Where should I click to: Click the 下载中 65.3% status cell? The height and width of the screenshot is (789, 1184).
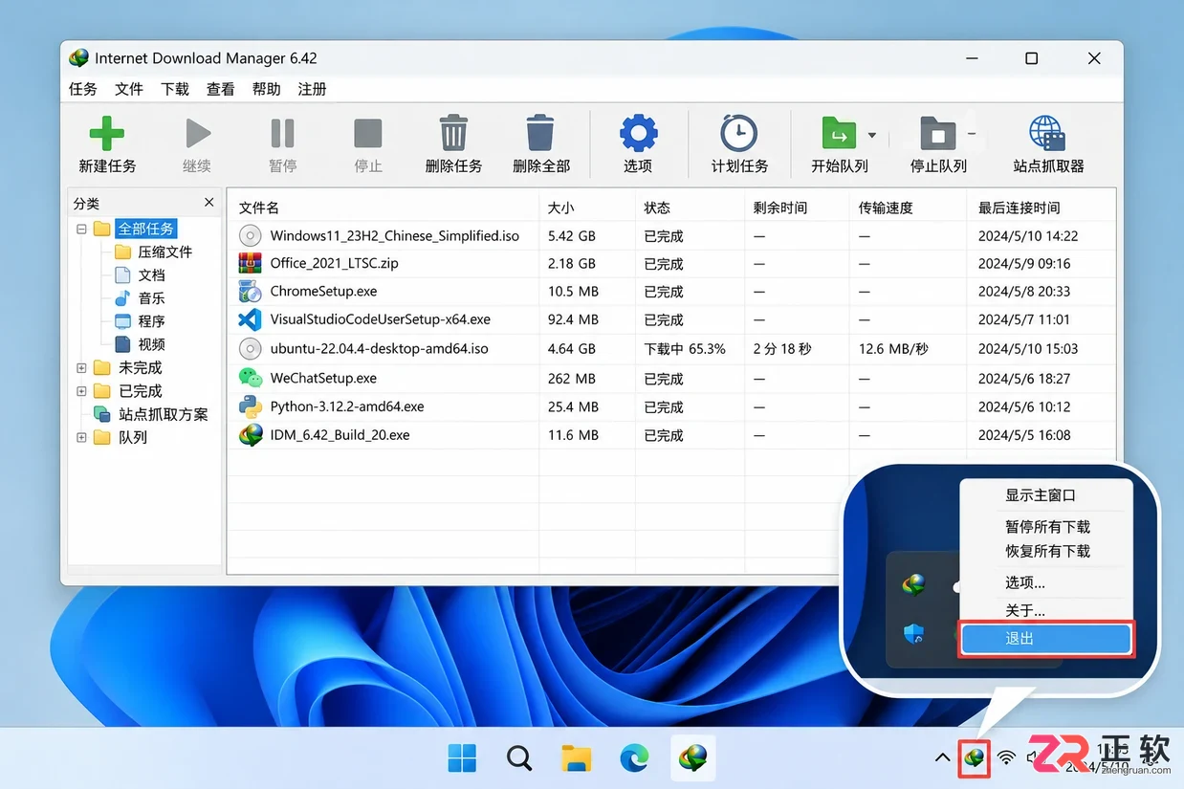click(685, 348)
